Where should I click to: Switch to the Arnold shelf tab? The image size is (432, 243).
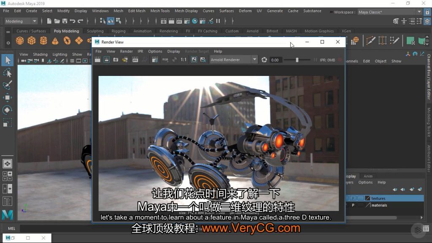[x=252, y=31]
